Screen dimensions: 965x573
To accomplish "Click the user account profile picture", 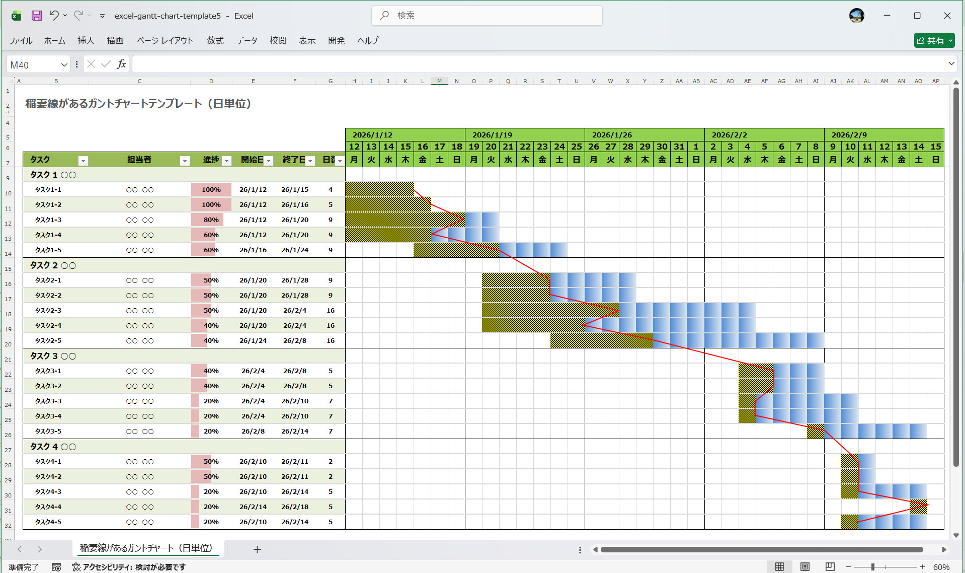I will (x=856, y=16).
